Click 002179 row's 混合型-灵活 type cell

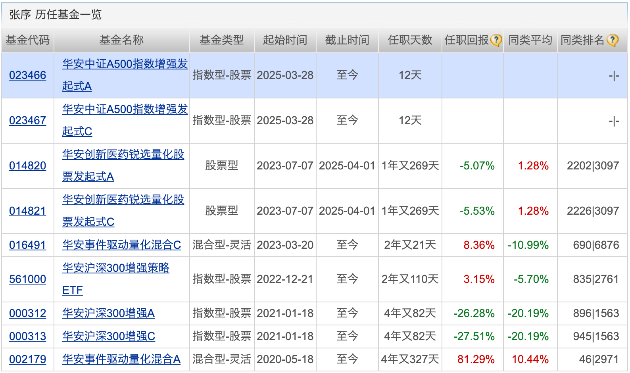coord(222,359)
